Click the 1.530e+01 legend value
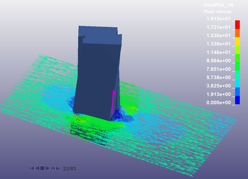Viewport: 248px width, 179px height. pos(219,35)
